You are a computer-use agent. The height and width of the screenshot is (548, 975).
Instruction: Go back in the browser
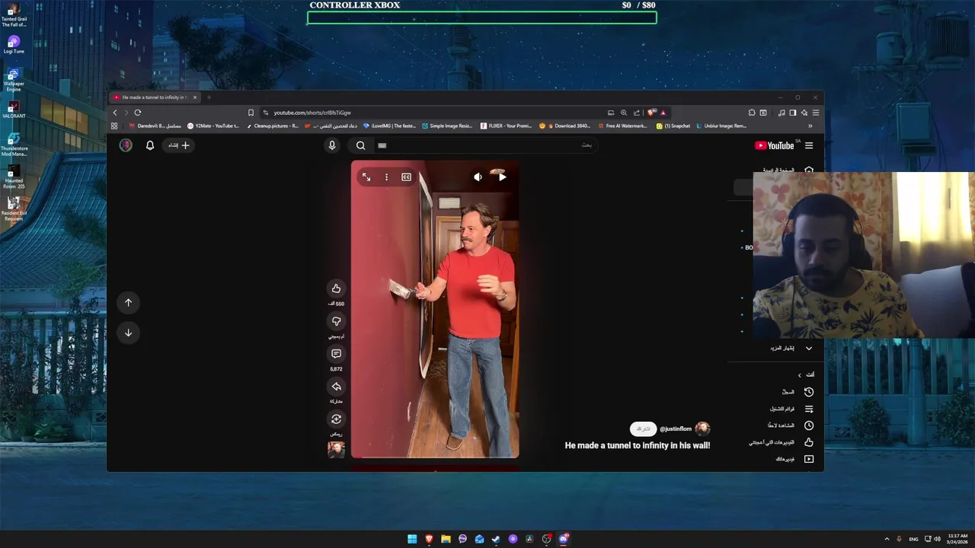pos(115,113)
